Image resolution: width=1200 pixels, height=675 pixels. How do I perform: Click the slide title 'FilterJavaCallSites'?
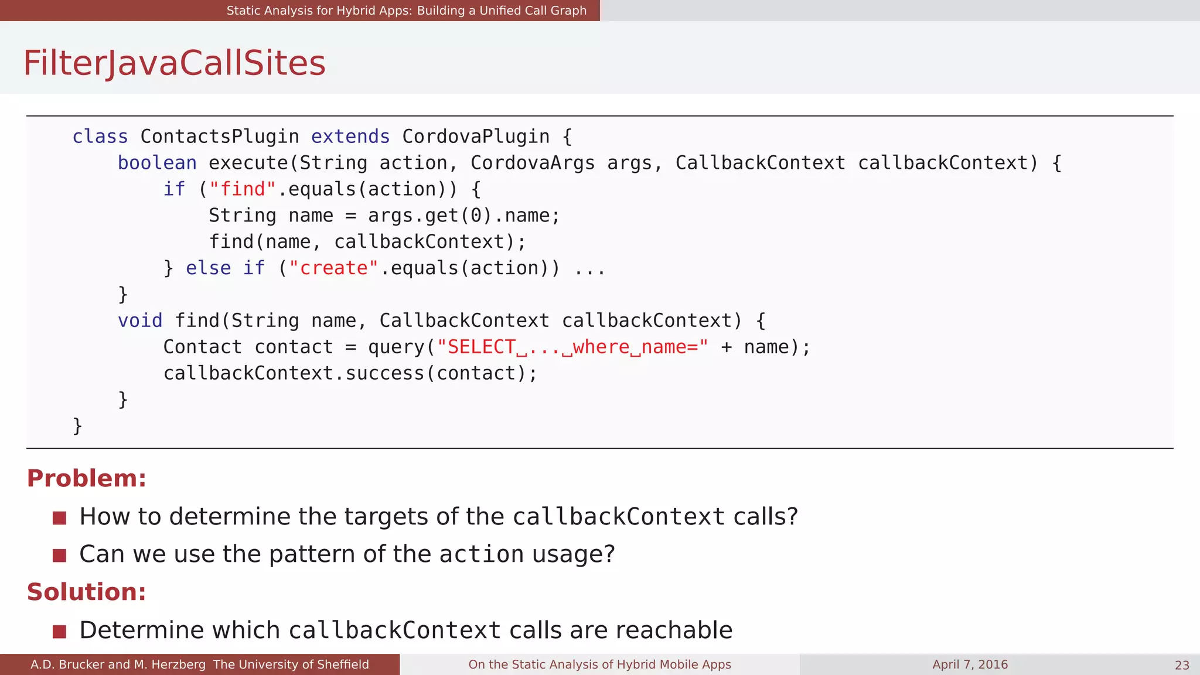[x=174, y=63]
